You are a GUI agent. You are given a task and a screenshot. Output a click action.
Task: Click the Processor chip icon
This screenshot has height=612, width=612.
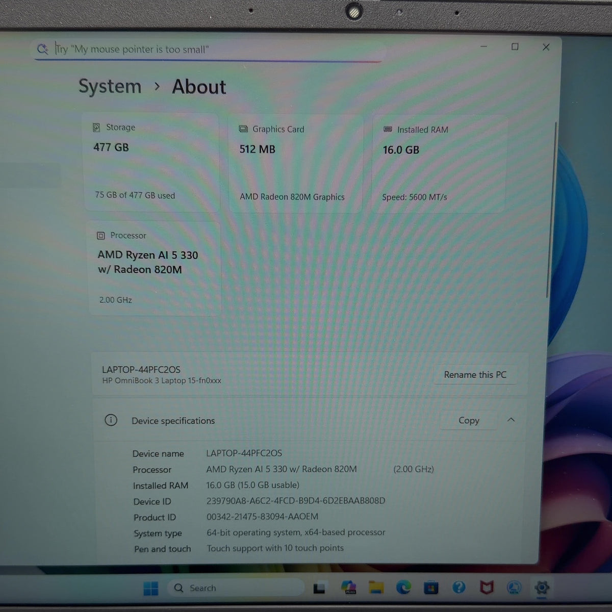click(x=101, y=236)
